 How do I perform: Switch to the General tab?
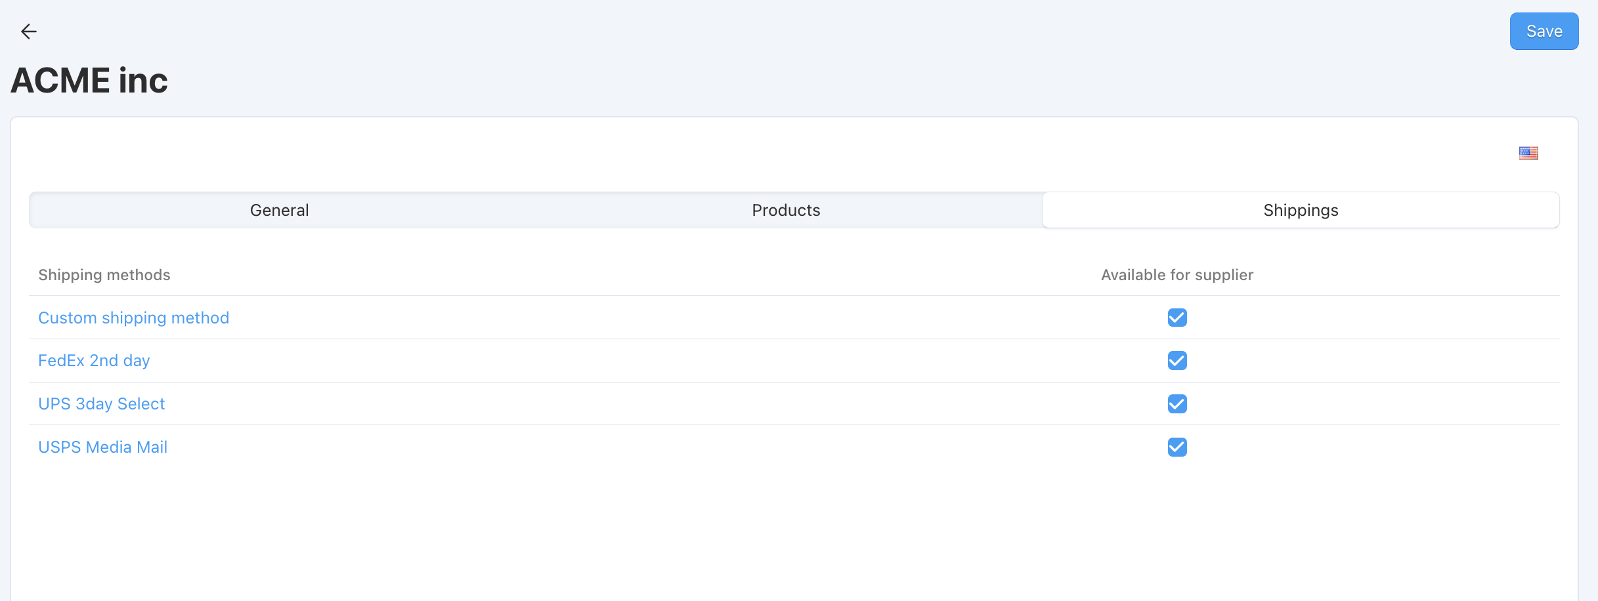pos(279,210)
